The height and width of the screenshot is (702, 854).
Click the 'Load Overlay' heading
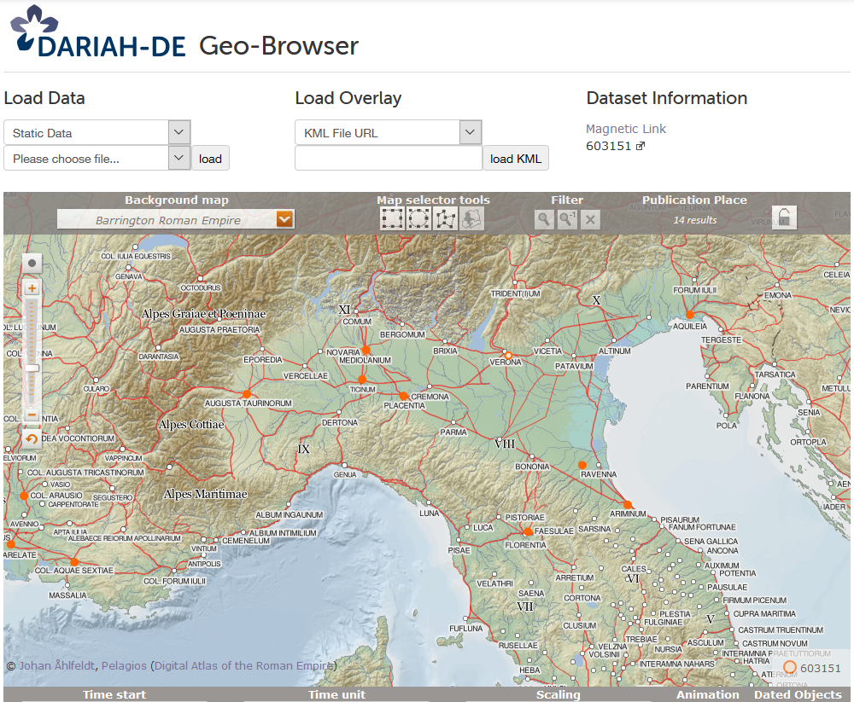point(348,98)
